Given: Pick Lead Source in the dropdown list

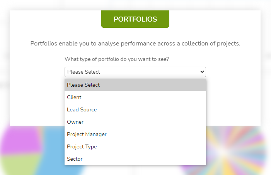Looking at the screenshot, I should 135,109.
